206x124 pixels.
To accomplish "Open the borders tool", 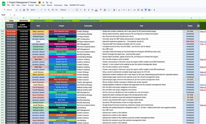I will point(105,10).
